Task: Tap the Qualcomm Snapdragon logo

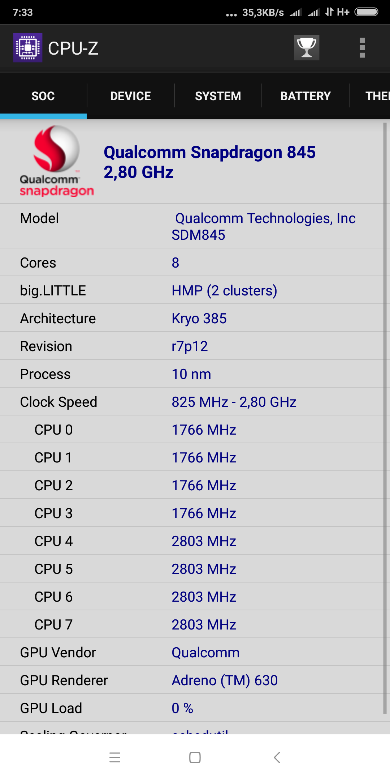Action: 56,161
